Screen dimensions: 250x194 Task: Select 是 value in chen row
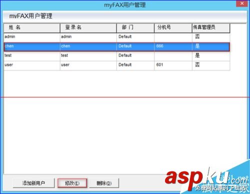pyautogui.click(x=211, y=47)
